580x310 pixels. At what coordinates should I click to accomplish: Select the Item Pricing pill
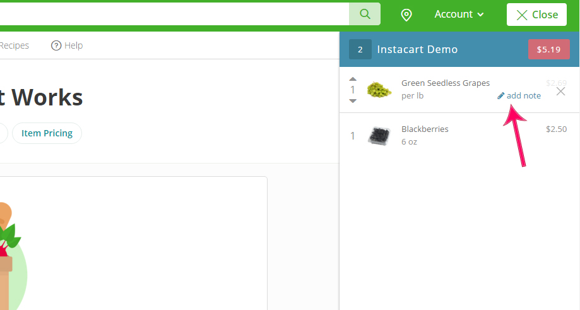(47, 133)
